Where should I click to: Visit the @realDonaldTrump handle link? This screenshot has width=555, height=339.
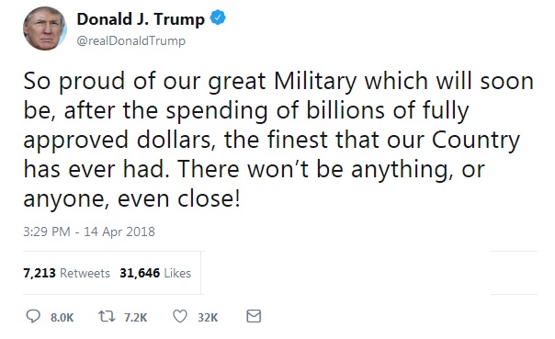131,41
